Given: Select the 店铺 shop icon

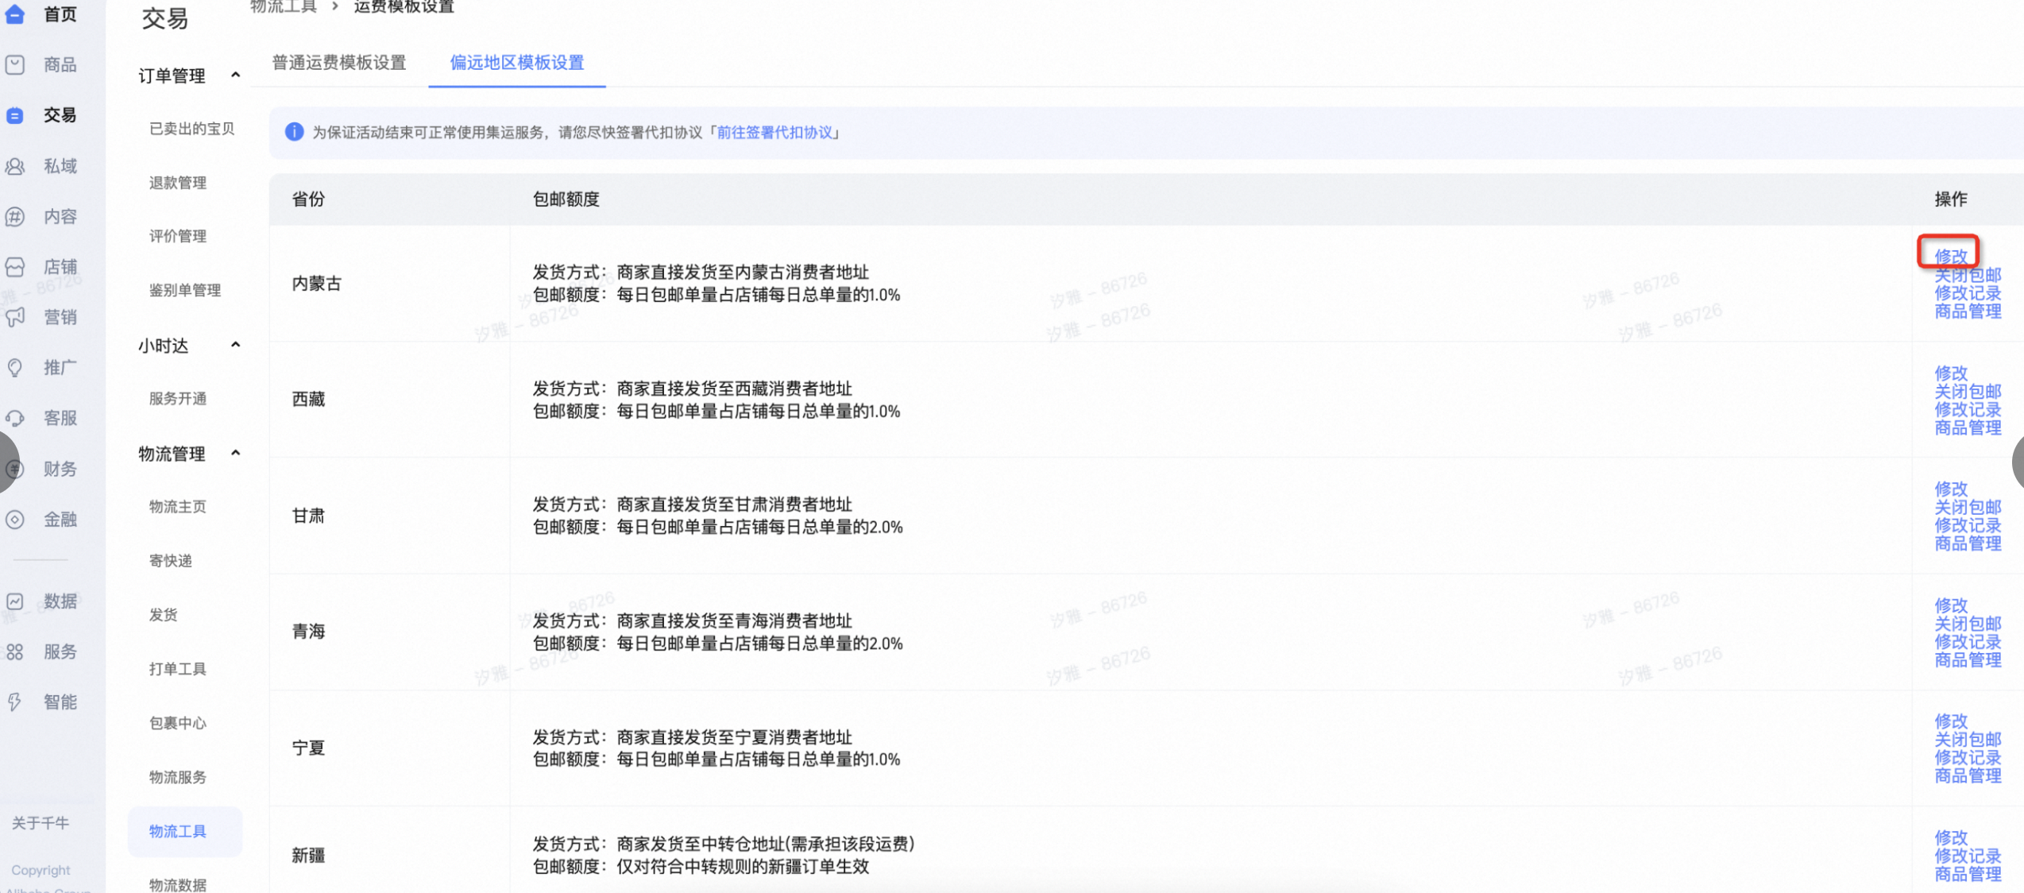Looking at the screenshot, I should 15,267.
